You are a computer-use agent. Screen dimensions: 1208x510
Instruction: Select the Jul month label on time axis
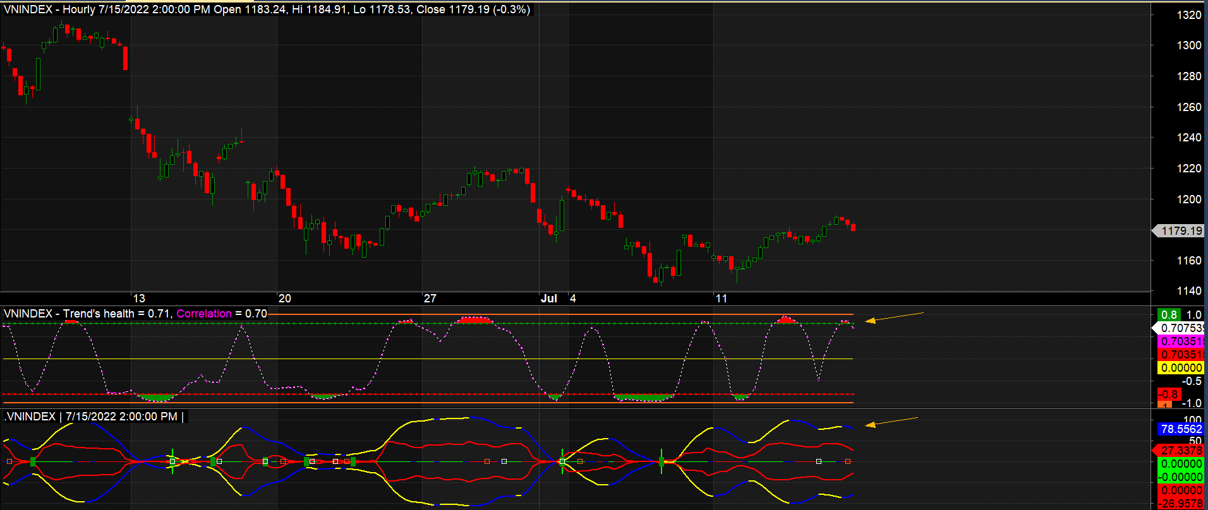point(549,299)
